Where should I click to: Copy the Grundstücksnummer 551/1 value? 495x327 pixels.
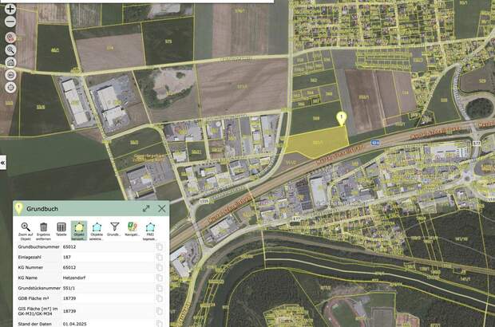(x=160, y=288)
